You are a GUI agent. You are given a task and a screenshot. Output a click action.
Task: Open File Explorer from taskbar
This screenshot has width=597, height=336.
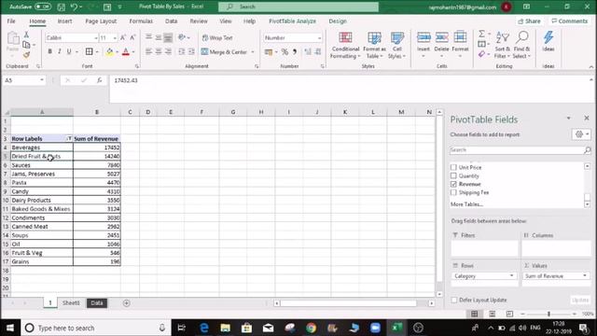[226, 328]
